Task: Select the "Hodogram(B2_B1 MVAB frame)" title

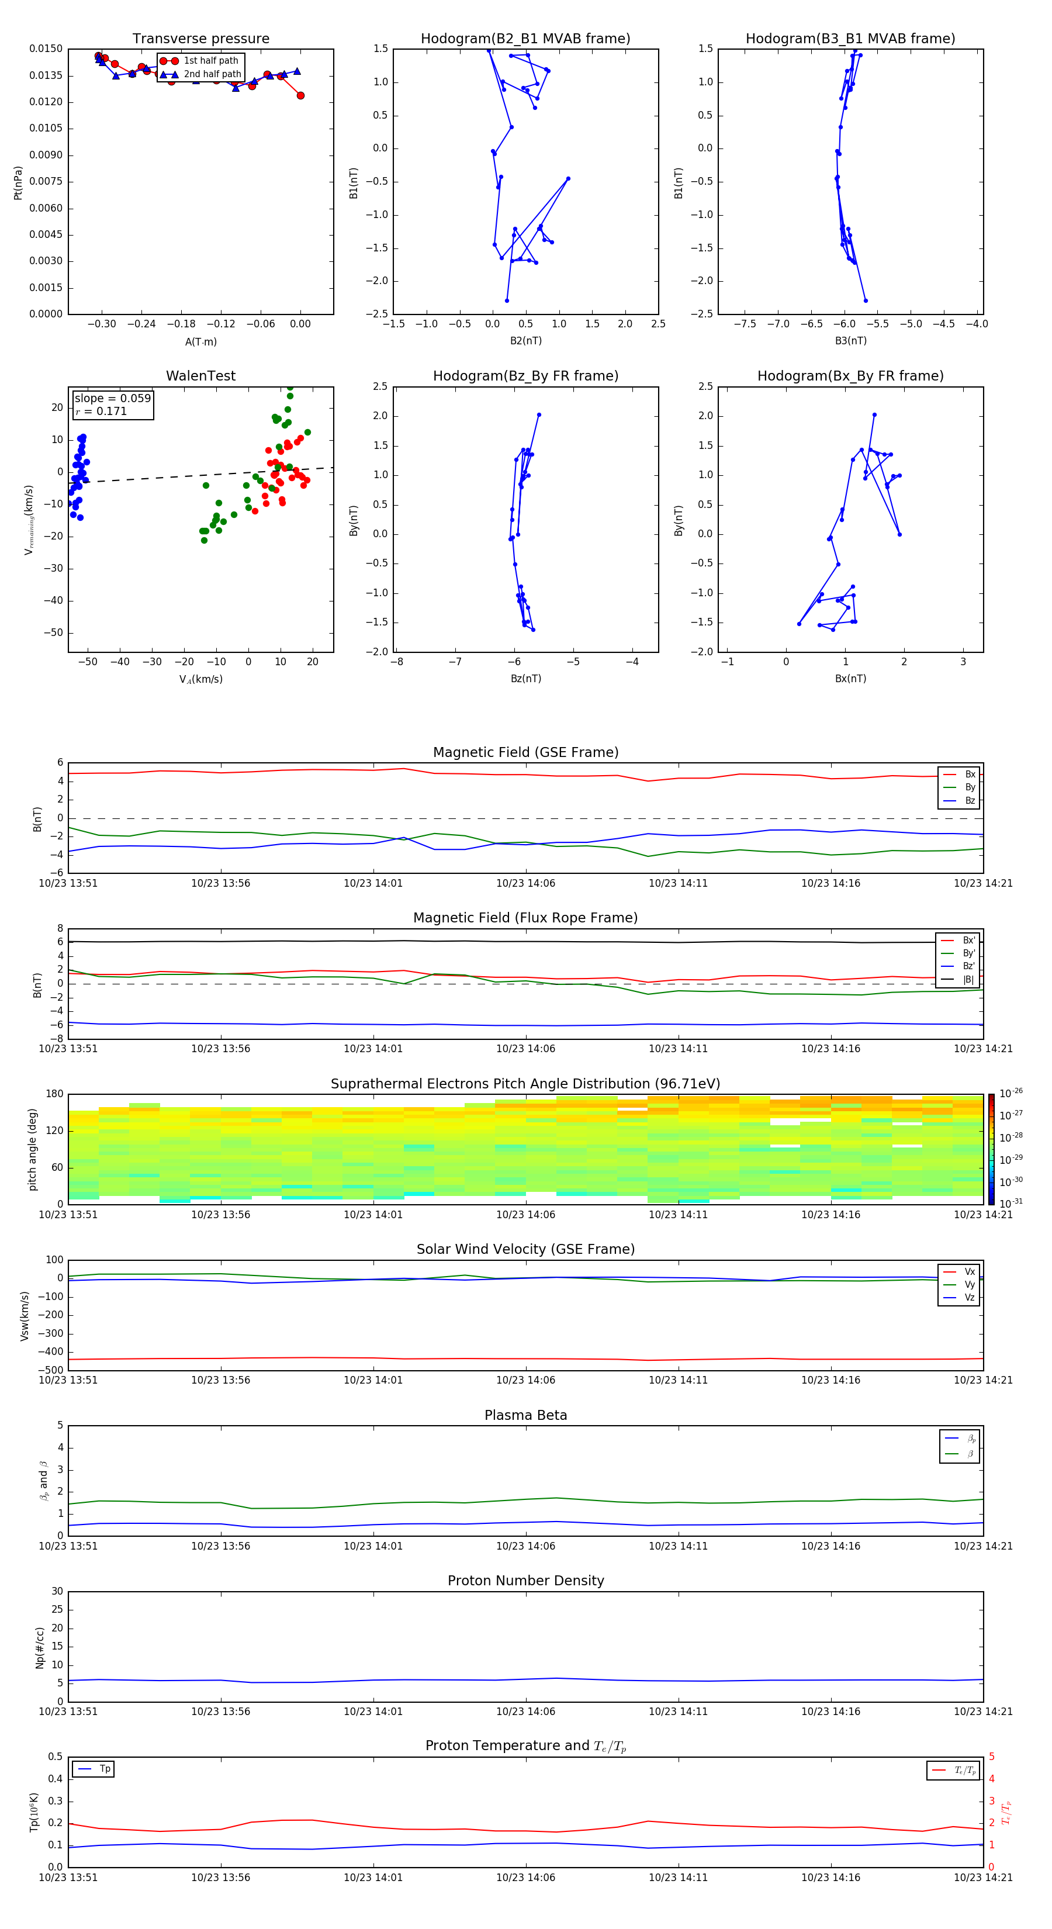Action: [x=525, y=39]
